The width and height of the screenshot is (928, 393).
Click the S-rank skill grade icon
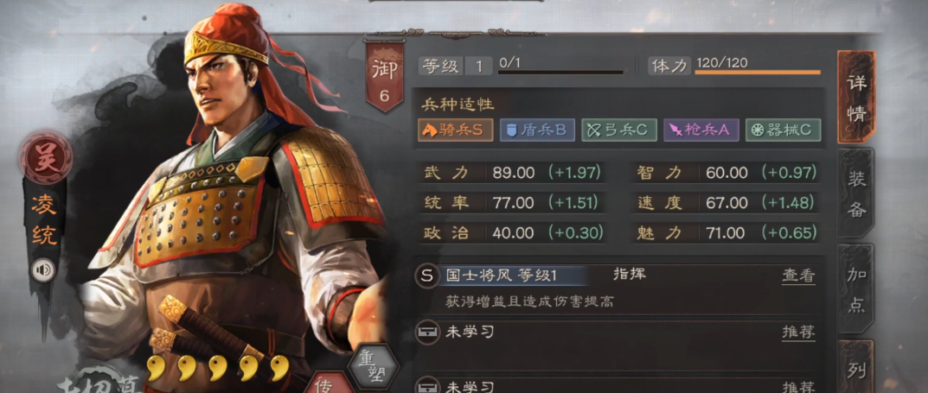point(426,276)
